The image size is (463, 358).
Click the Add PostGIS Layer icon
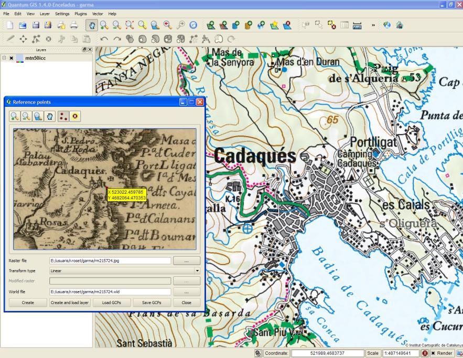tap(236, 25)
